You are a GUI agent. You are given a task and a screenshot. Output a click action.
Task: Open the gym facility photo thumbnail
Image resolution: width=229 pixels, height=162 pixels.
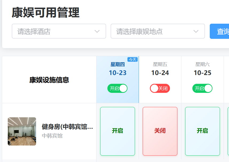[x=22, y=131]
